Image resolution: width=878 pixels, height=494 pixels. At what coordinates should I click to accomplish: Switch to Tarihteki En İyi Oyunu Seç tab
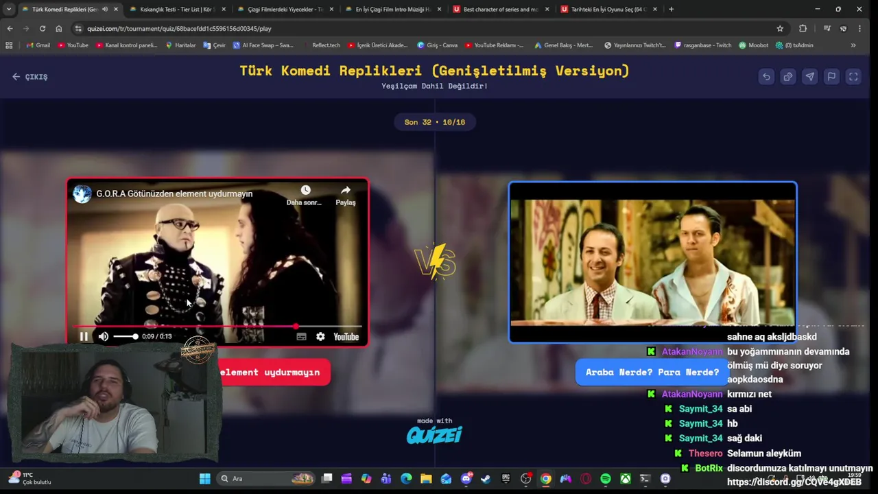pos(608,9)
